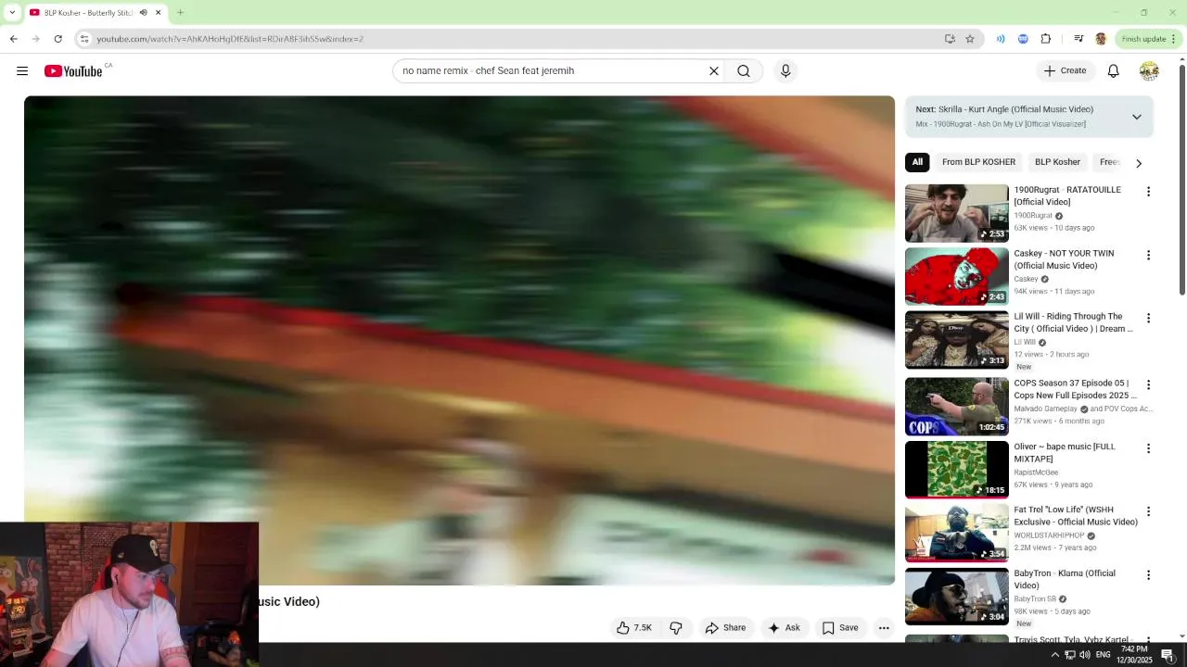Go back with the browser back arrow

click(13, 39)
